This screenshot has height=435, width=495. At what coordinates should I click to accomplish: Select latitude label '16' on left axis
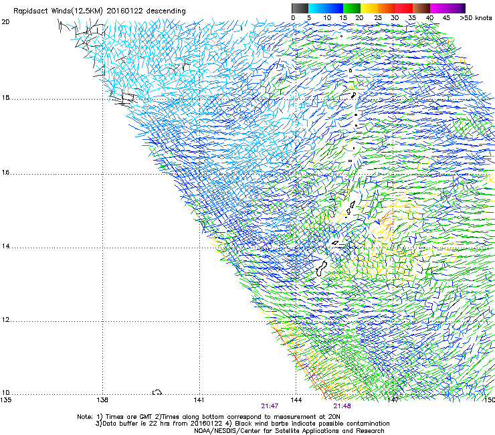pyautogui.click(x=5, y=173)
